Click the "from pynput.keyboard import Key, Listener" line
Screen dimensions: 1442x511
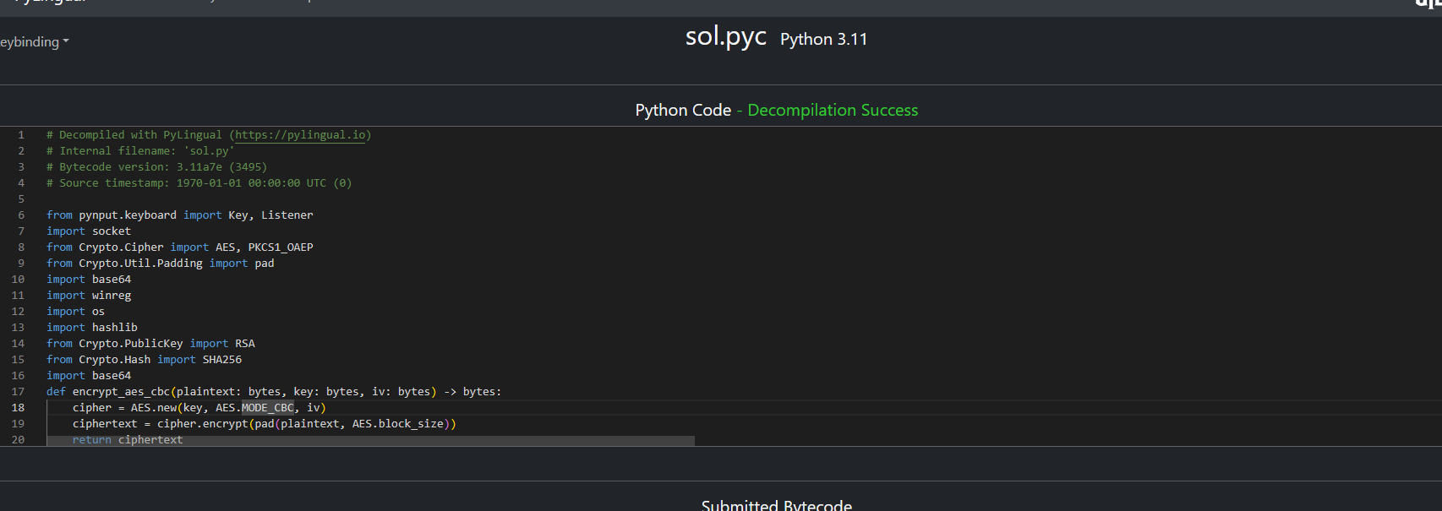pos(179,215)
